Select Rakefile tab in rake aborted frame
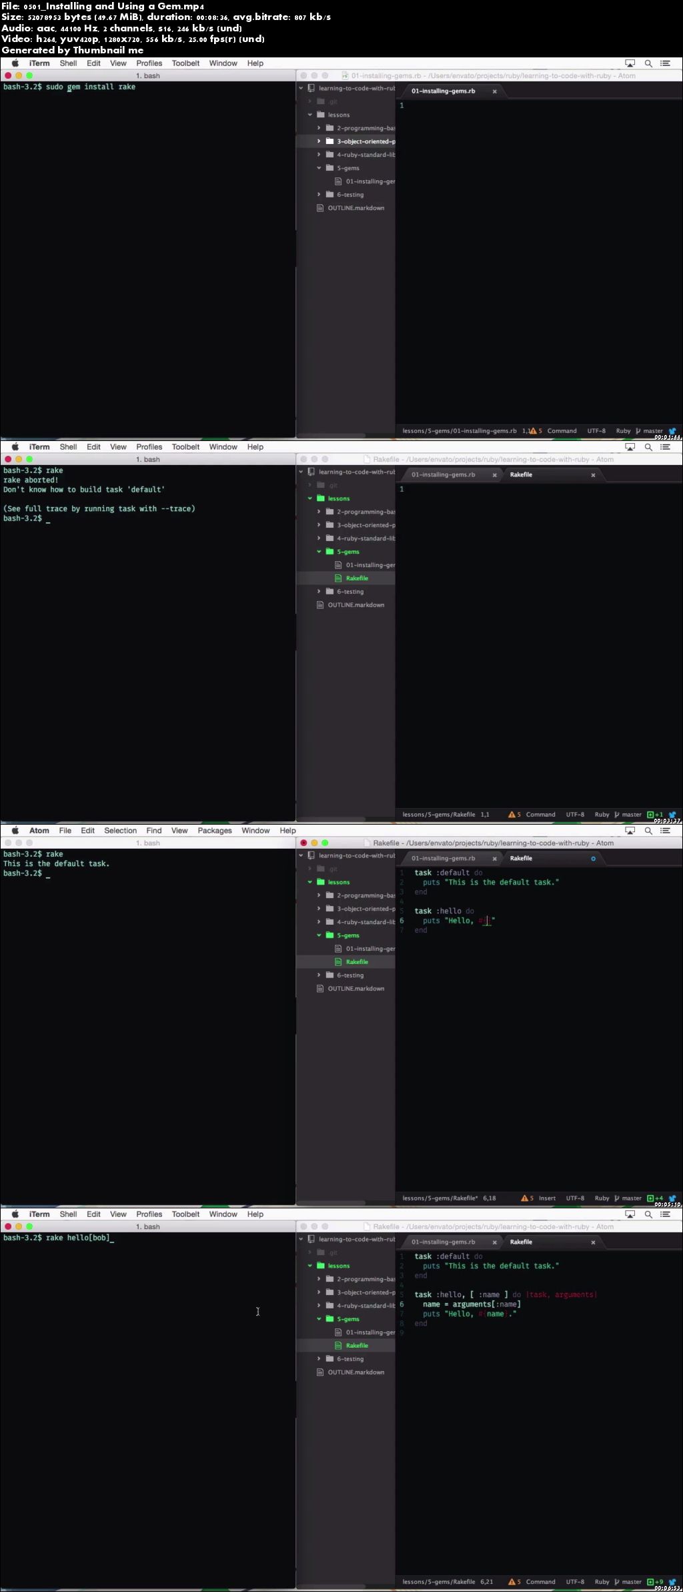This screenshot has width=683, height=1592. pyautogui.click(x=553, y=475)
